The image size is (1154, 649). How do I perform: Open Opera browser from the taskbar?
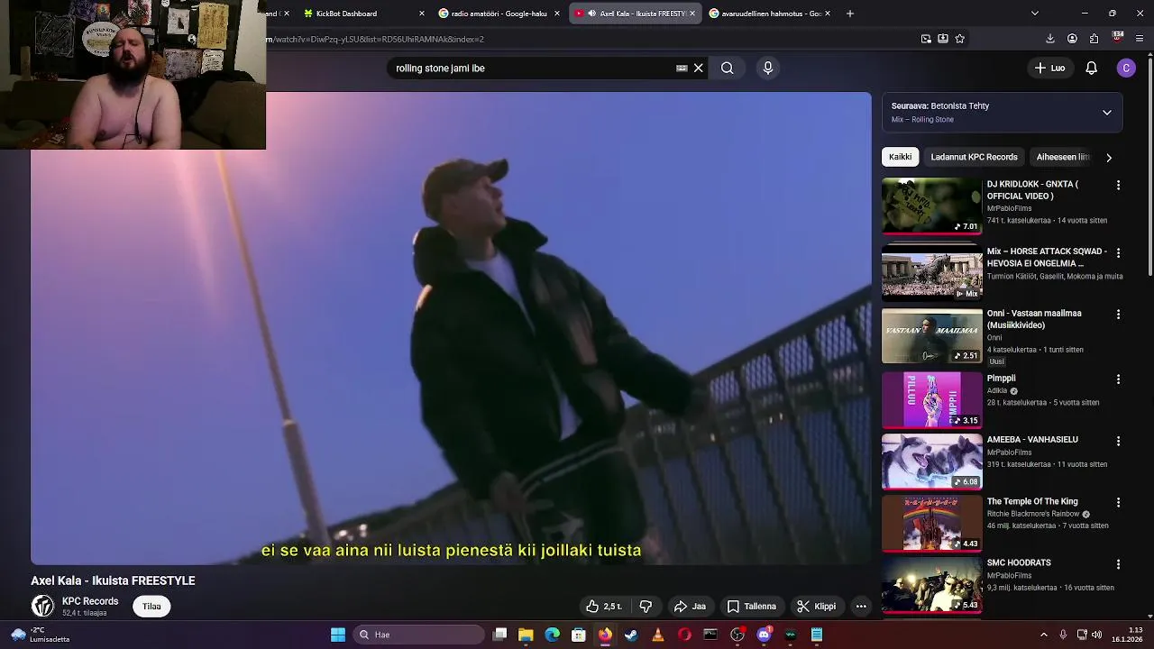click(x=684, y=635)
